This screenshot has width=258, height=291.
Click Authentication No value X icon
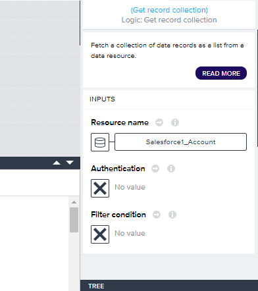pos(100,188)
